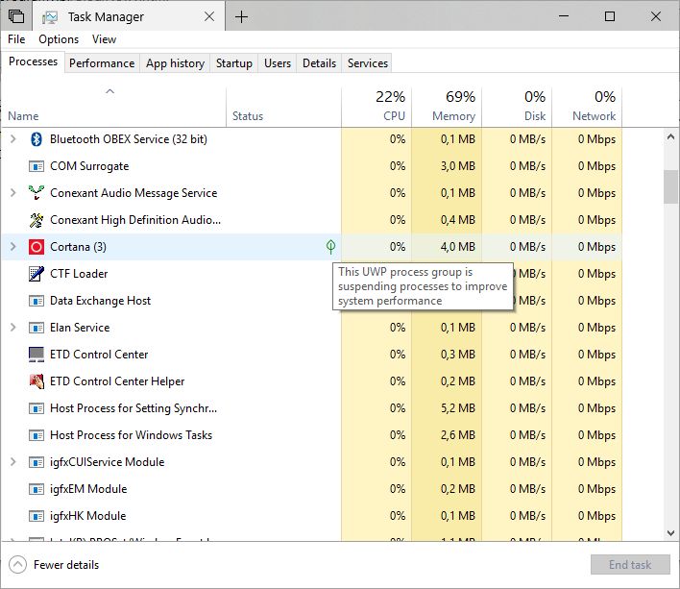Screen dimensions: 680x589
Task: Click the igfxEM Module icon
Action: pos(36,489)
